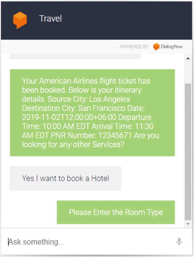Click the chat scrollbar thumb
194x257 pixels.
point(188,152)
